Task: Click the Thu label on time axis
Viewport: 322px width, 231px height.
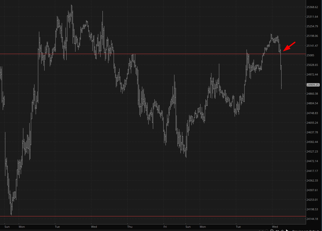Action: pos(130,227)
